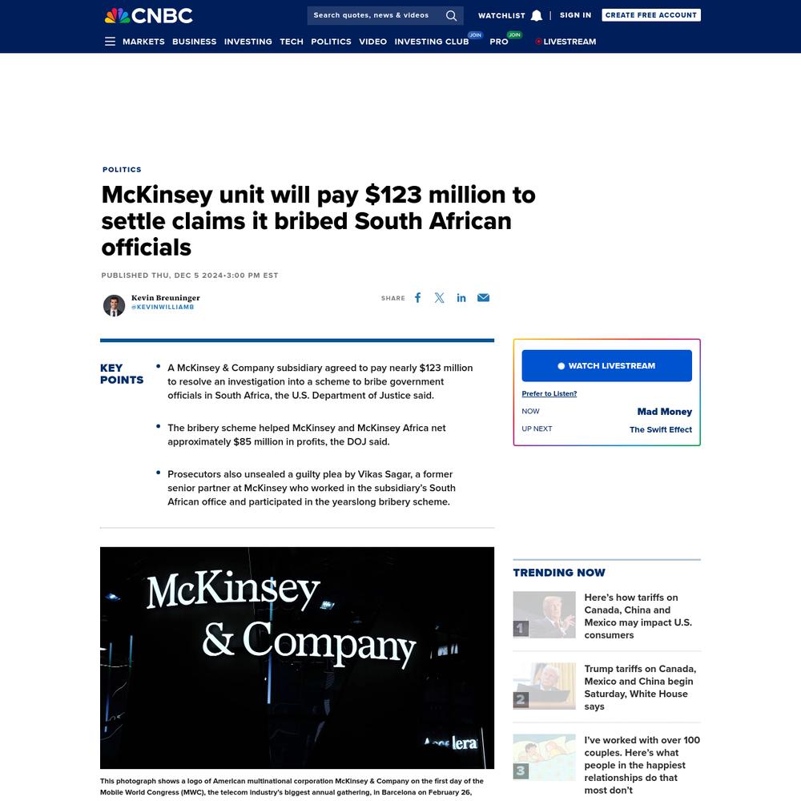Open the Politics menu
Viewport: 801px width, 801px height.
click(x=331, y=42)
